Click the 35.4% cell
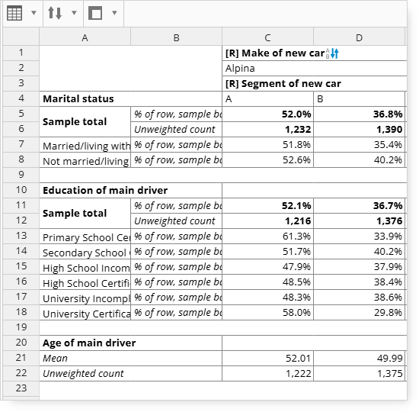 (x=359, y=144)
